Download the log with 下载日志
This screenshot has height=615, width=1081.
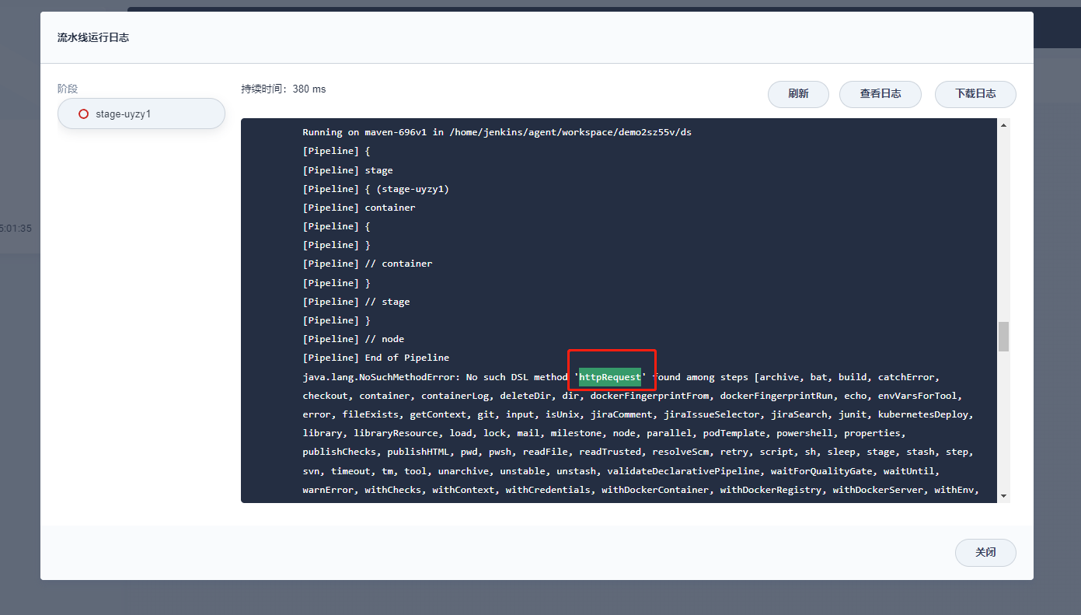(975, 94)
